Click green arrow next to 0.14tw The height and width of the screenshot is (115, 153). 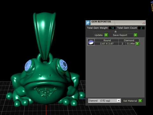[137, 44]
